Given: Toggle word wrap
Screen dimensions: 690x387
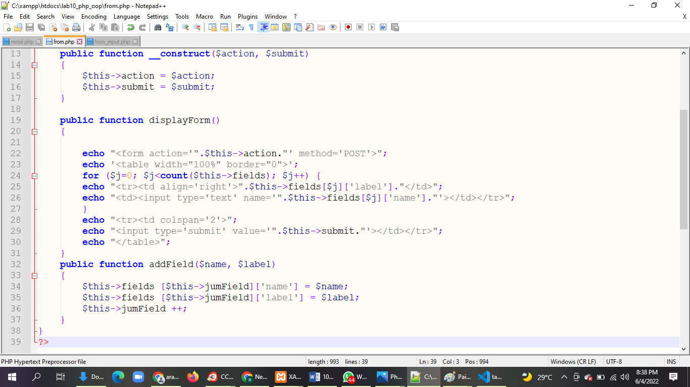Looking at the screenshot, I should click(x=239, y=27).
